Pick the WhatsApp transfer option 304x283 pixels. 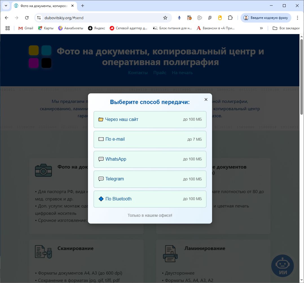point(150,159)
